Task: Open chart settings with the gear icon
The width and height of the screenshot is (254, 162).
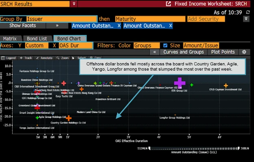Action: [x=244, y=52]
